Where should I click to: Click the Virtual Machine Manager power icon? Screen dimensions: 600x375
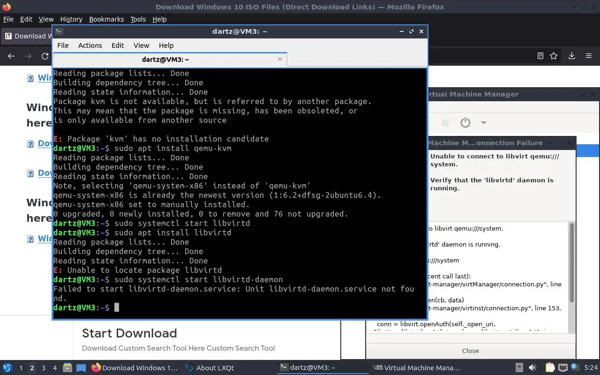(465, 123)
